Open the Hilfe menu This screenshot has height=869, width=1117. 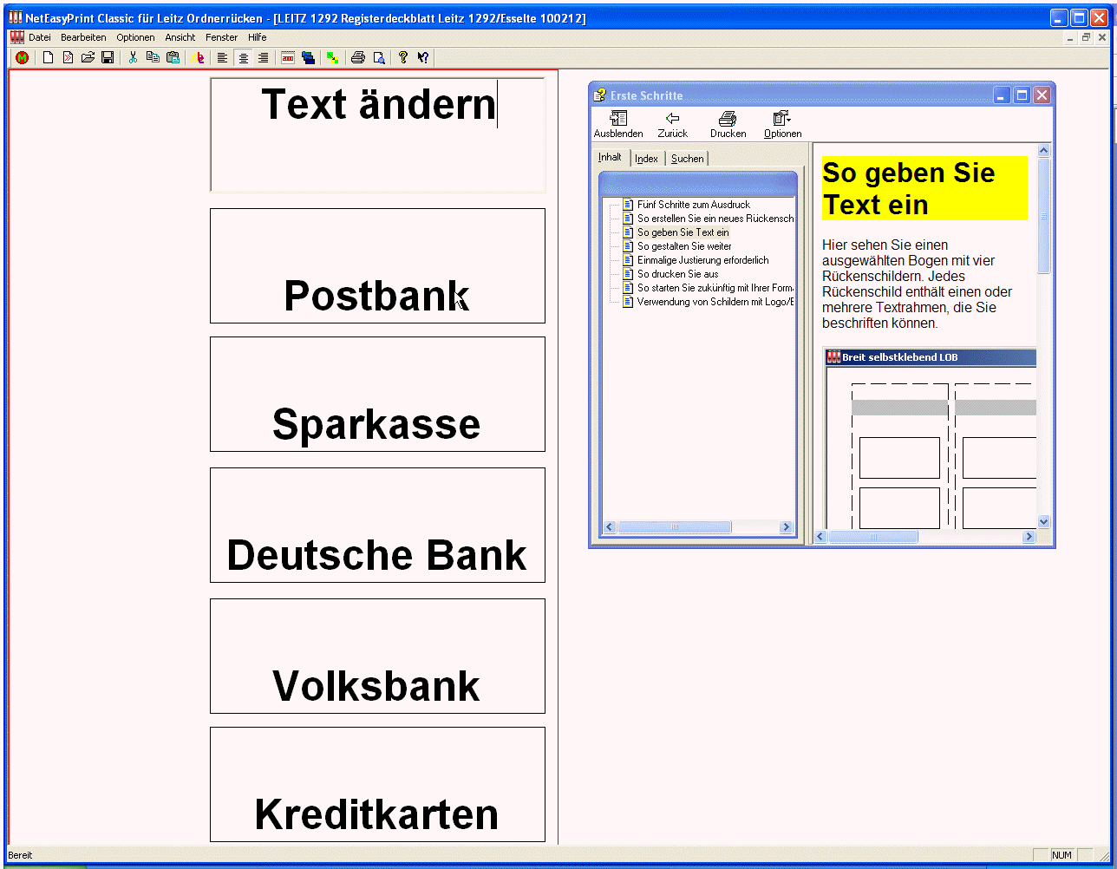pyautogui.click(x=257, y=37)
